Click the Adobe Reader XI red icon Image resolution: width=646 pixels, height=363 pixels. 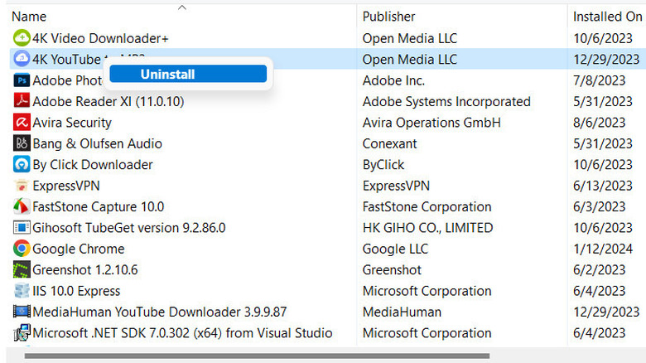(21, 101)
